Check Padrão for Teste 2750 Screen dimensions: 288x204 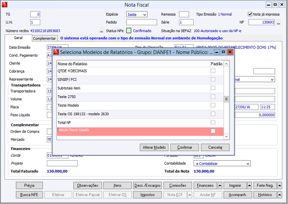coord(213,96)
